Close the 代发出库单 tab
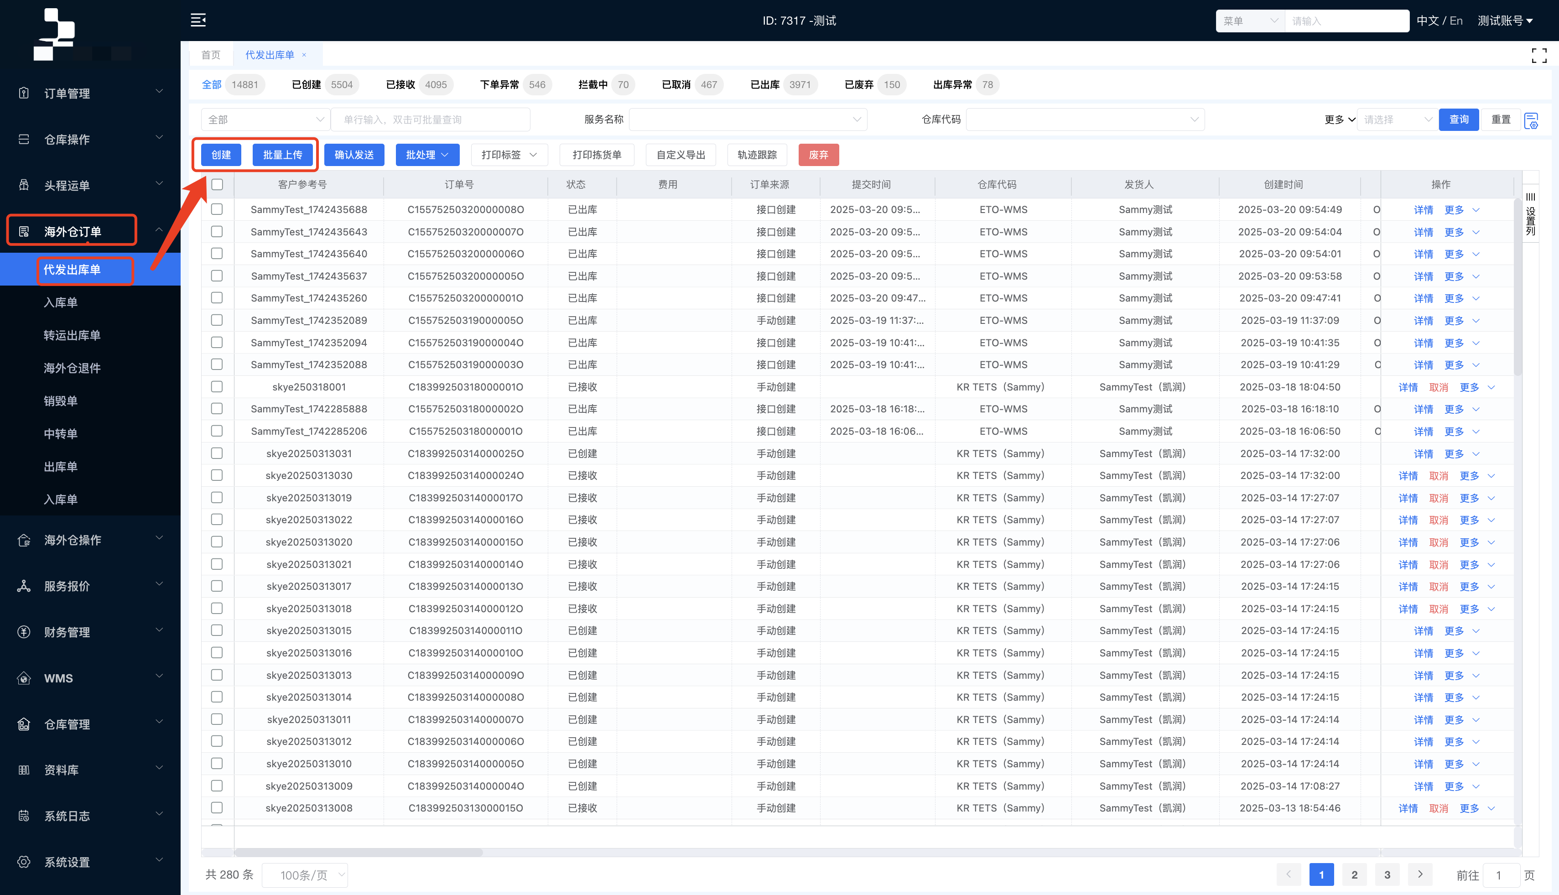 [x=304, y=55]
